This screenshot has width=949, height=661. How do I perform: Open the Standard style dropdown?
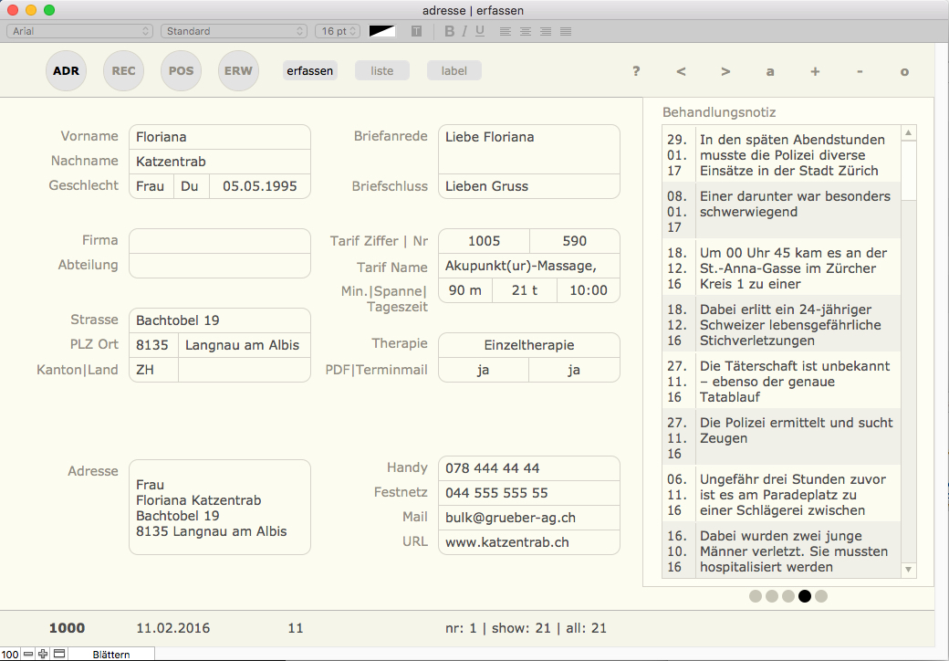[235, 31]
